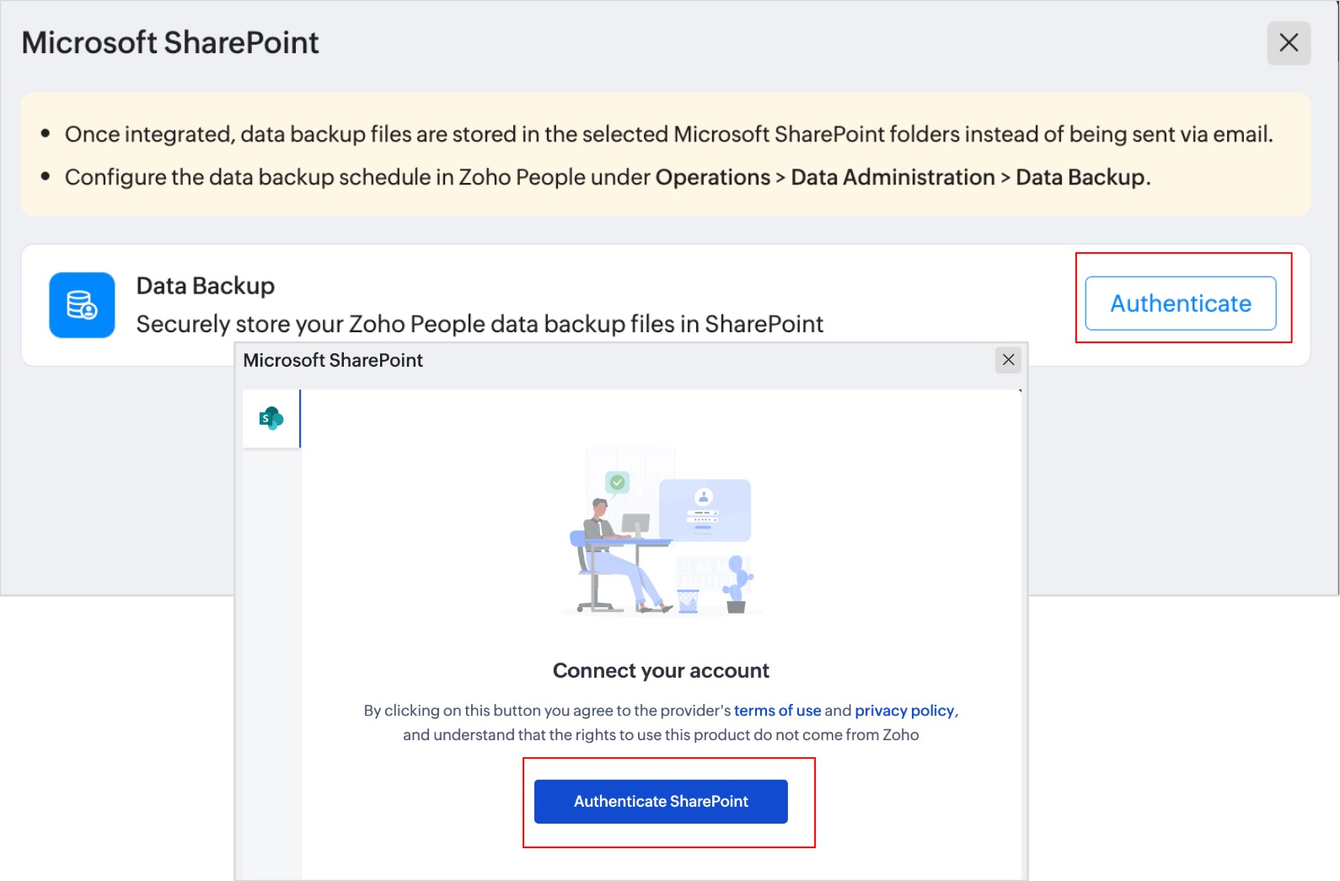
Task: Close the inner Microsoft SharePoint popup
Action: (1008, 360)
